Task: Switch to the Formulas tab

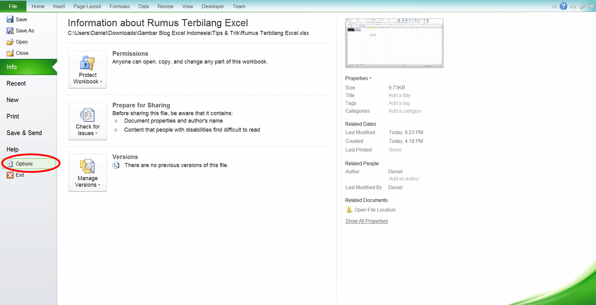Action: [x=119, y=6]
